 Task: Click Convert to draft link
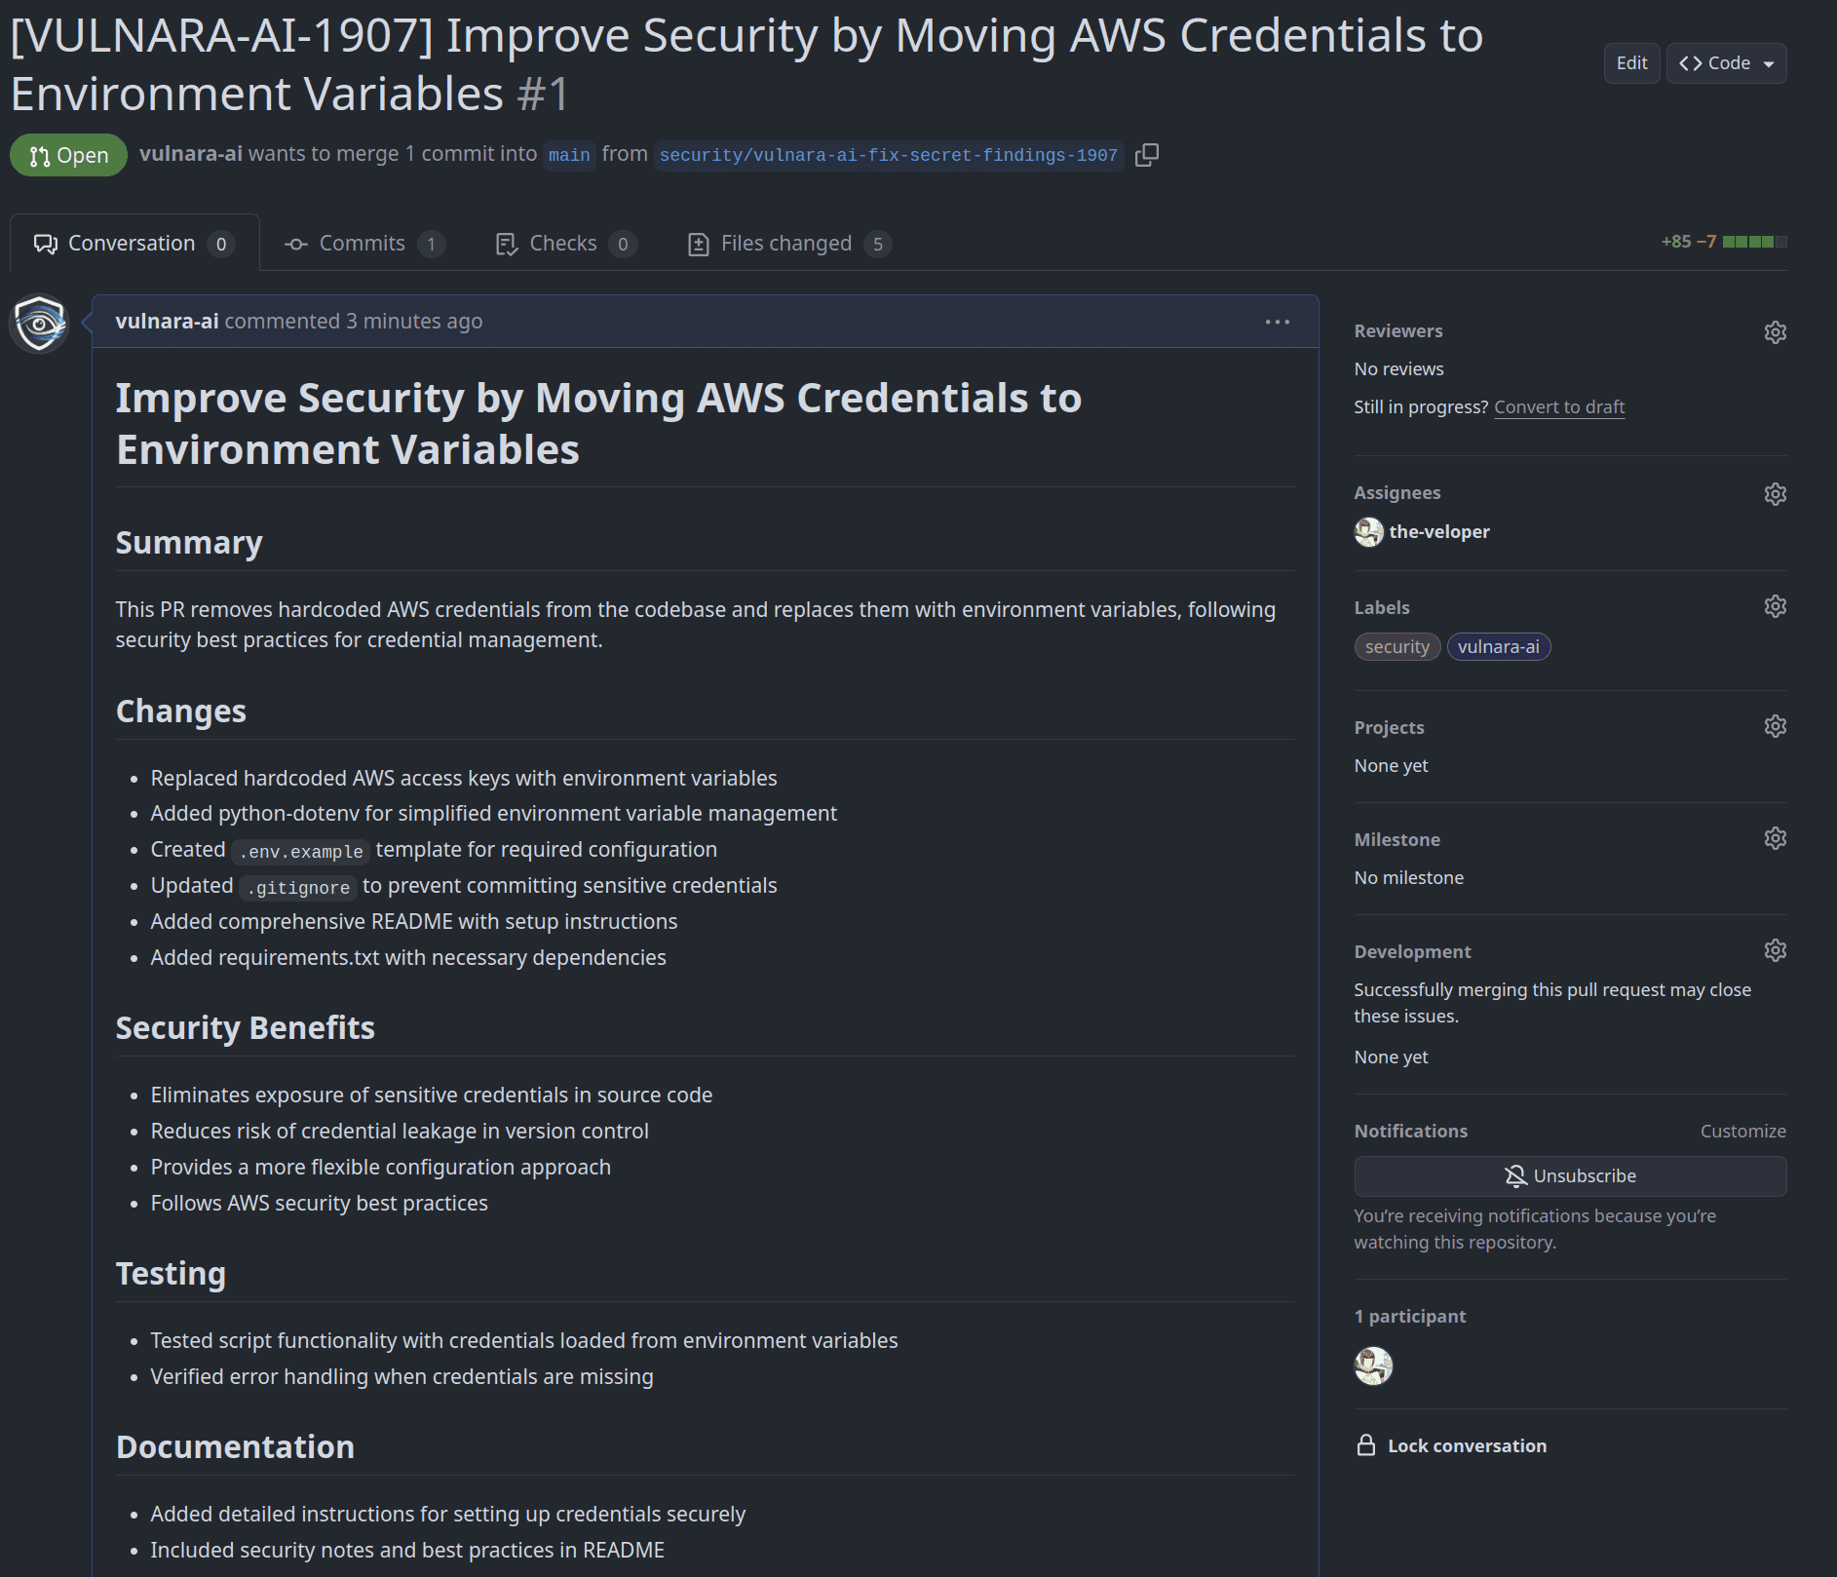click(x=1558, y=407)
